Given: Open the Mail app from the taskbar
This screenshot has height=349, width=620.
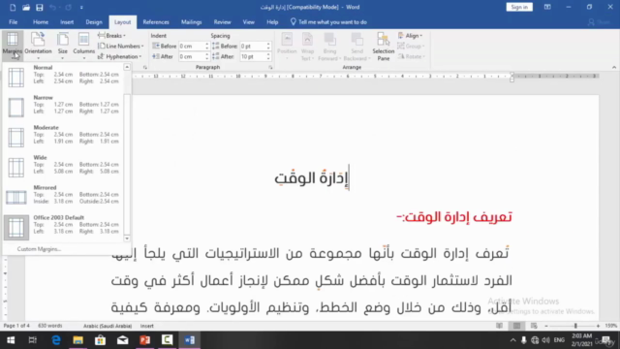Looking at the screenshot, I should coord(123,340).
